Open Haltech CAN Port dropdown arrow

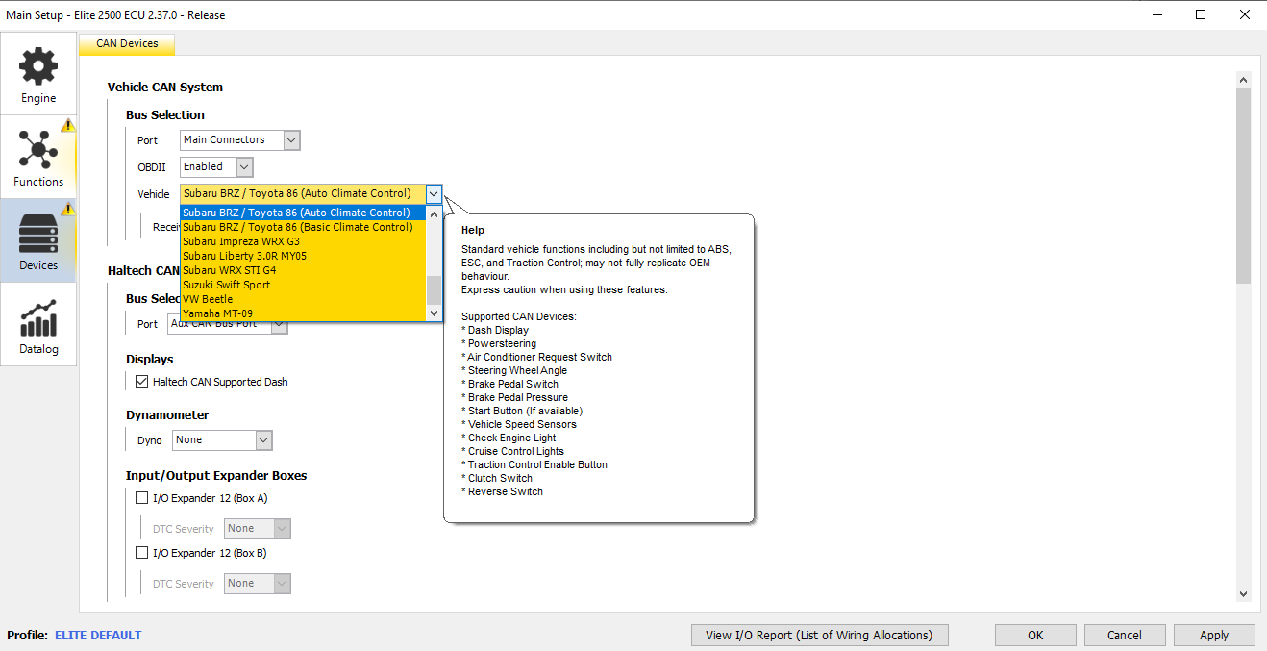tap(279, 325)
